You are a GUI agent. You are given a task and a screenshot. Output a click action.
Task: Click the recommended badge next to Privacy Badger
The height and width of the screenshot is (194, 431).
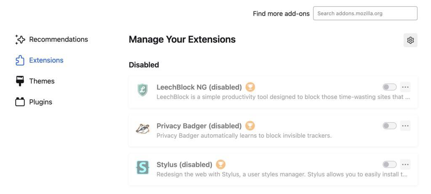pos(250,126)
